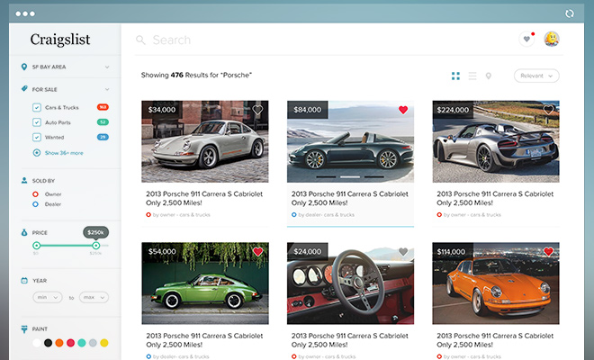Favorite the $34,000 Porsche listing

pyautogui.click(x=257, y=110)
